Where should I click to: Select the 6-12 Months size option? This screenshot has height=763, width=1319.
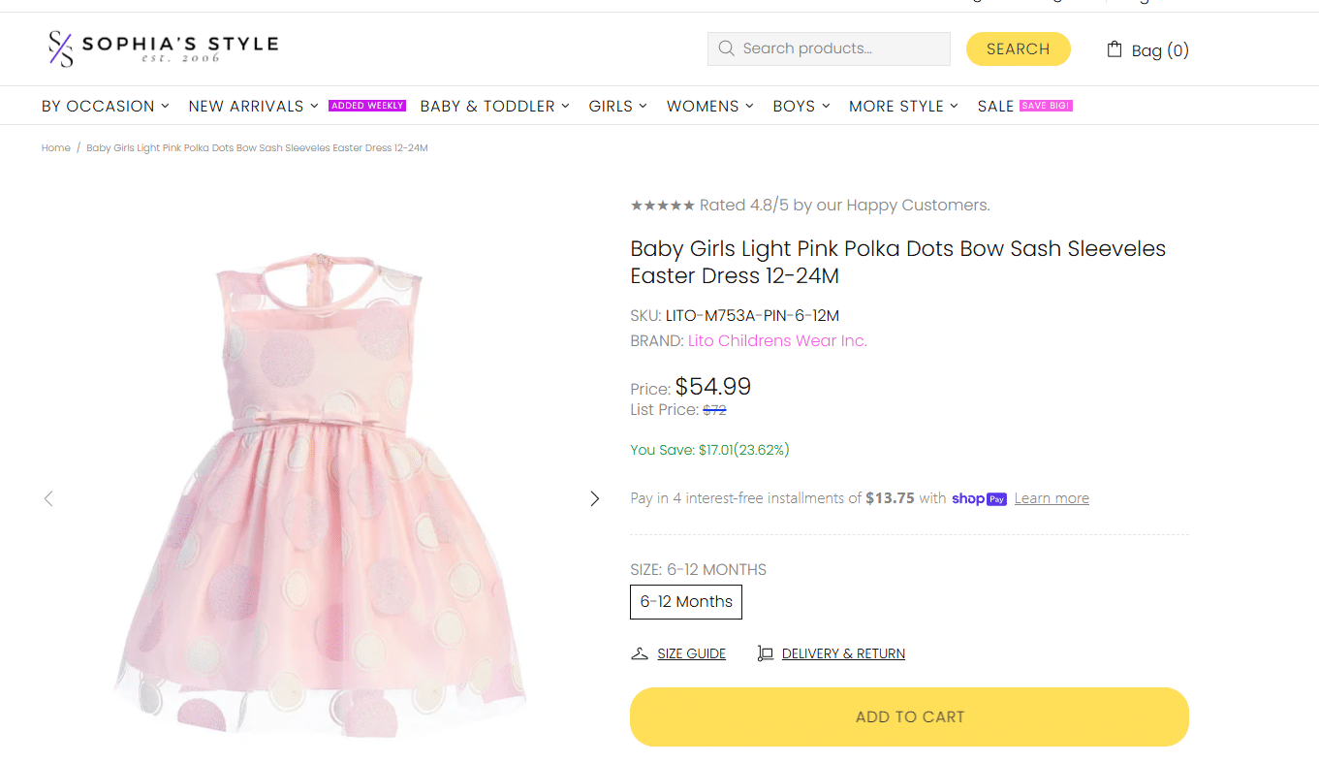tap(686, 601)
